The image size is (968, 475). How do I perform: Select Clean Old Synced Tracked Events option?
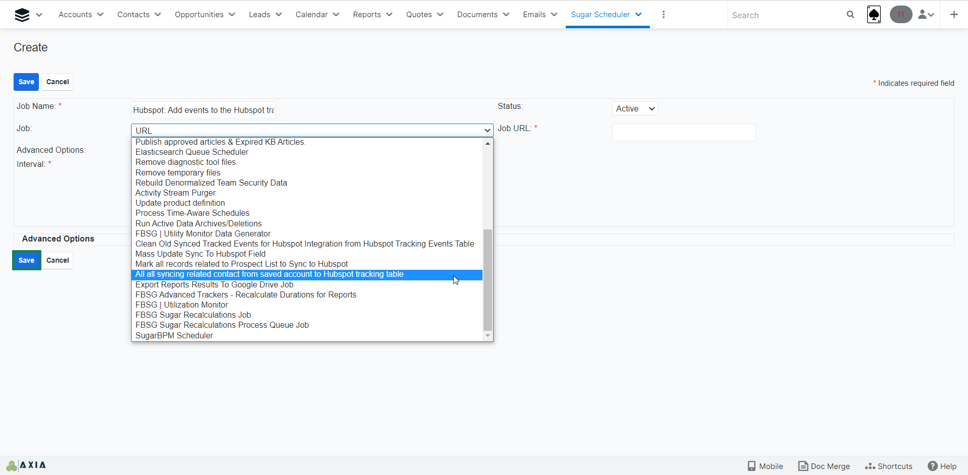307,244
